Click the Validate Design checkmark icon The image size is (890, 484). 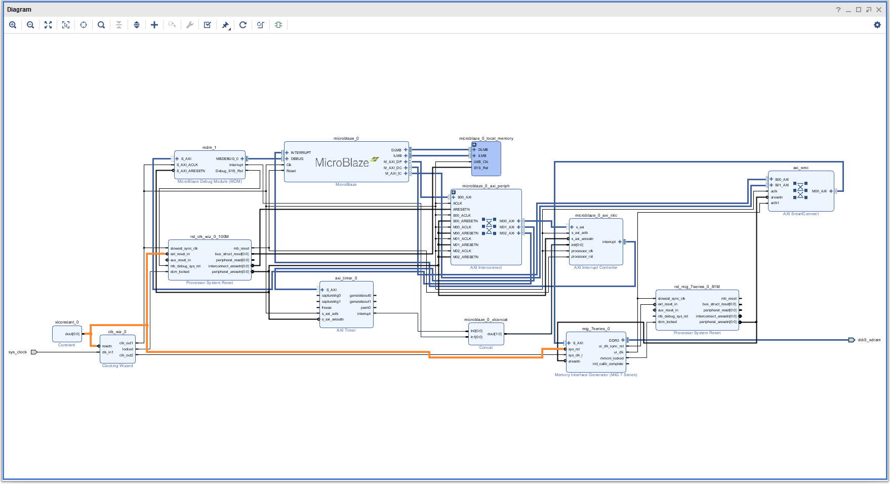208,25
